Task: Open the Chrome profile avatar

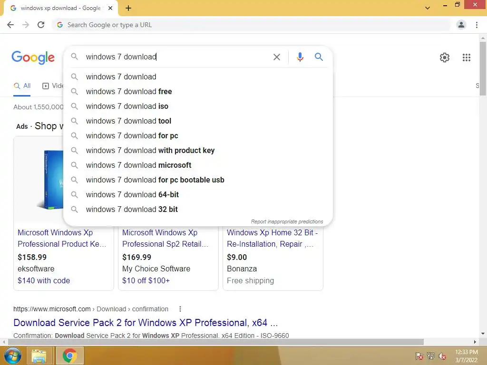Action: [x=461, y=25]
